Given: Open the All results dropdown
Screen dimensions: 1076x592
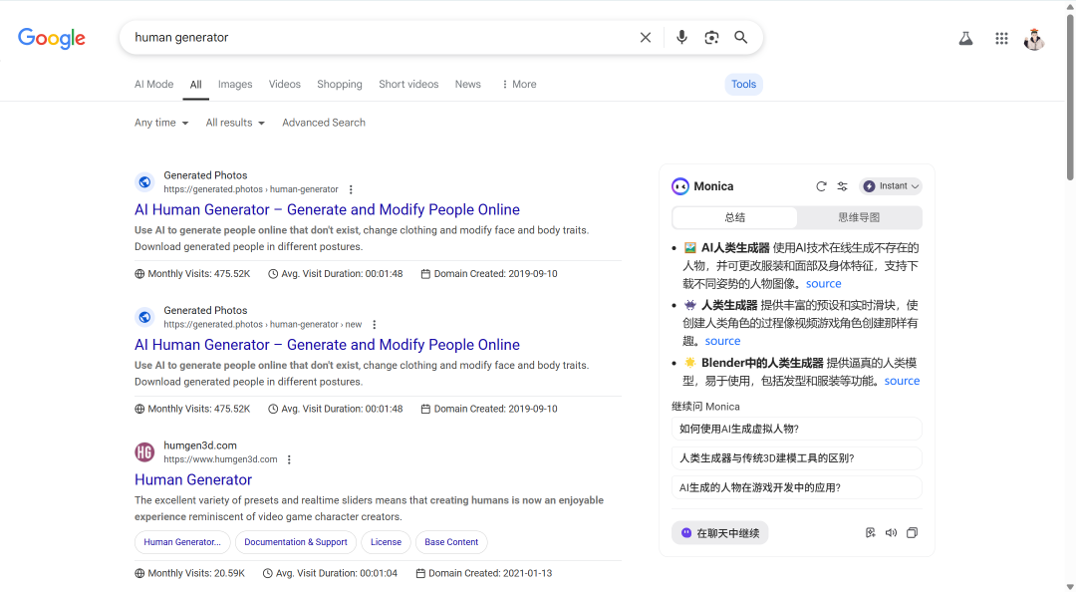Looking at the screenshot, I should click(235, 123).
